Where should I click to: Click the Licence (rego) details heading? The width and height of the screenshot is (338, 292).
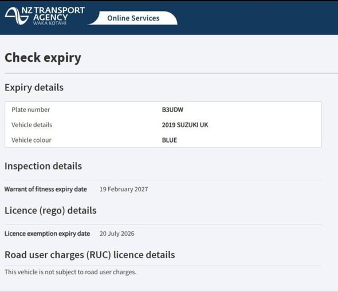[50, 211]
